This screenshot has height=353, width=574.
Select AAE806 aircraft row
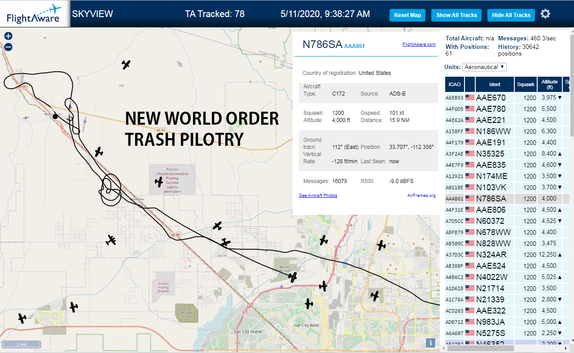(x=507, y=209)
